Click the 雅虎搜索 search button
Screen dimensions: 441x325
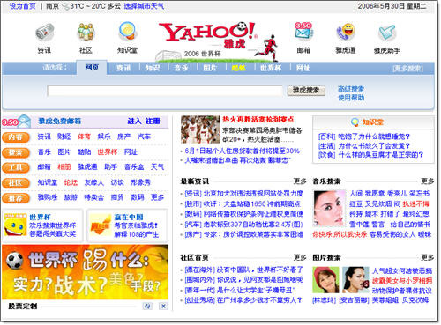click(306, 91)
